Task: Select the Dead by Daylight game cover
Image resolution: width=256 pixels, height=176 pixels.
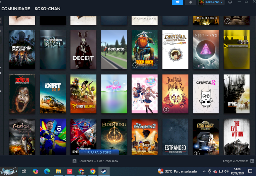Action: click(22, 50)
